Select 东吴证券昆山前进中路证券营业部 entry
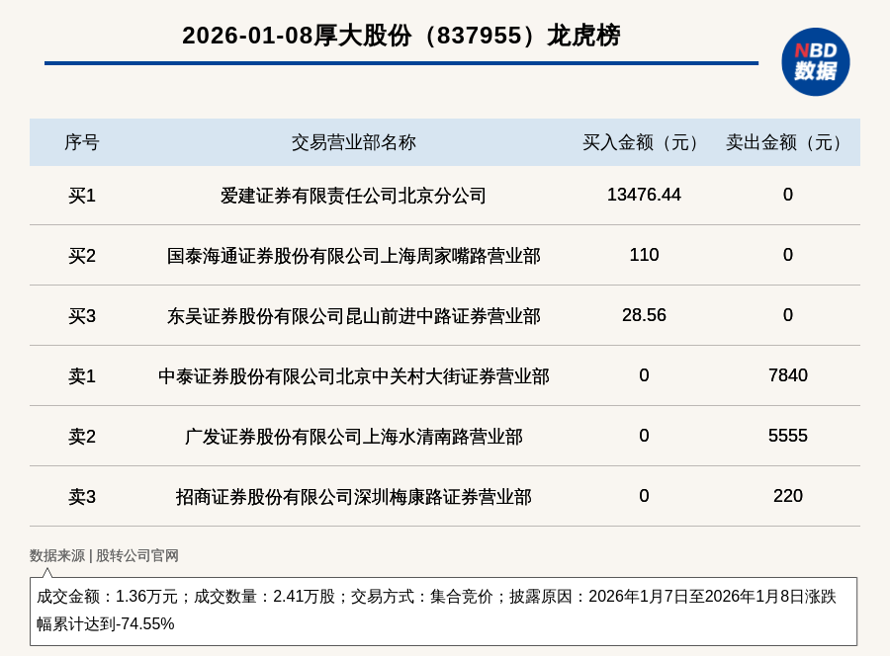 [x=353, y=316]
